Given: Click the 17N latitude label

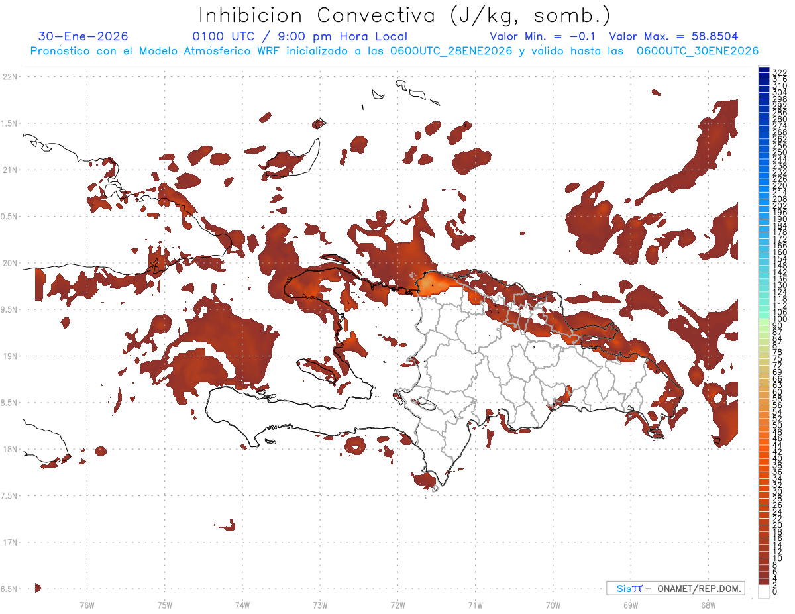Looking at the screenshot, I should click(10, 542).
